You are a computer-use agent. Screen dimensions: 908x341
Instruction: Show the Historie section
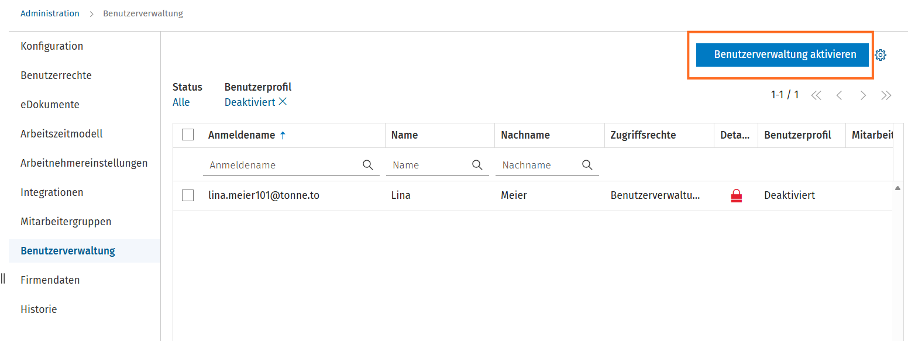[39, 309]
